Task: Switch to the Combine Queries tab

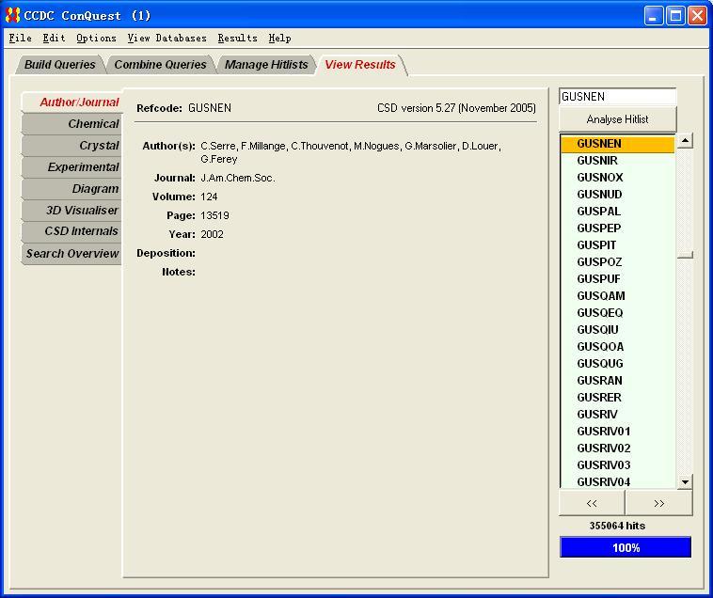Action: click(160, 65)
